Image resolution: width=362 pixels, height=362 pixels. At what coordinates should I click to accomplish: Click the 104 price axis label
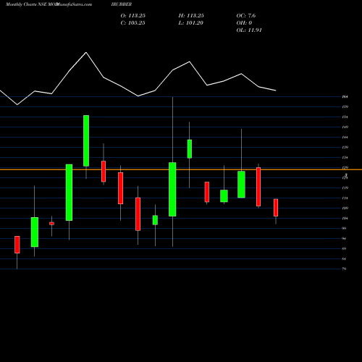pos(345,219)
